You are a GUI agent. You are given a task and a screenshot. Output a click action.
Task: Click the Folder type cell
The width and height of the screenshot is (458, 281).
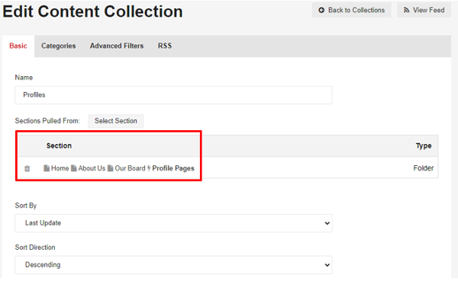coord(423,168)
